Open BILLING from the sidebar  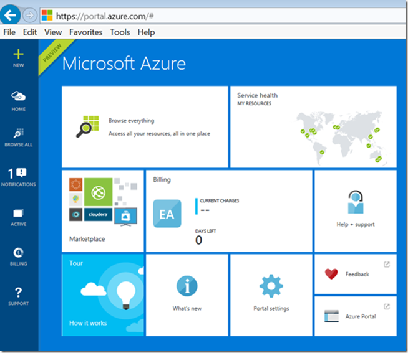tap(19, 257)
